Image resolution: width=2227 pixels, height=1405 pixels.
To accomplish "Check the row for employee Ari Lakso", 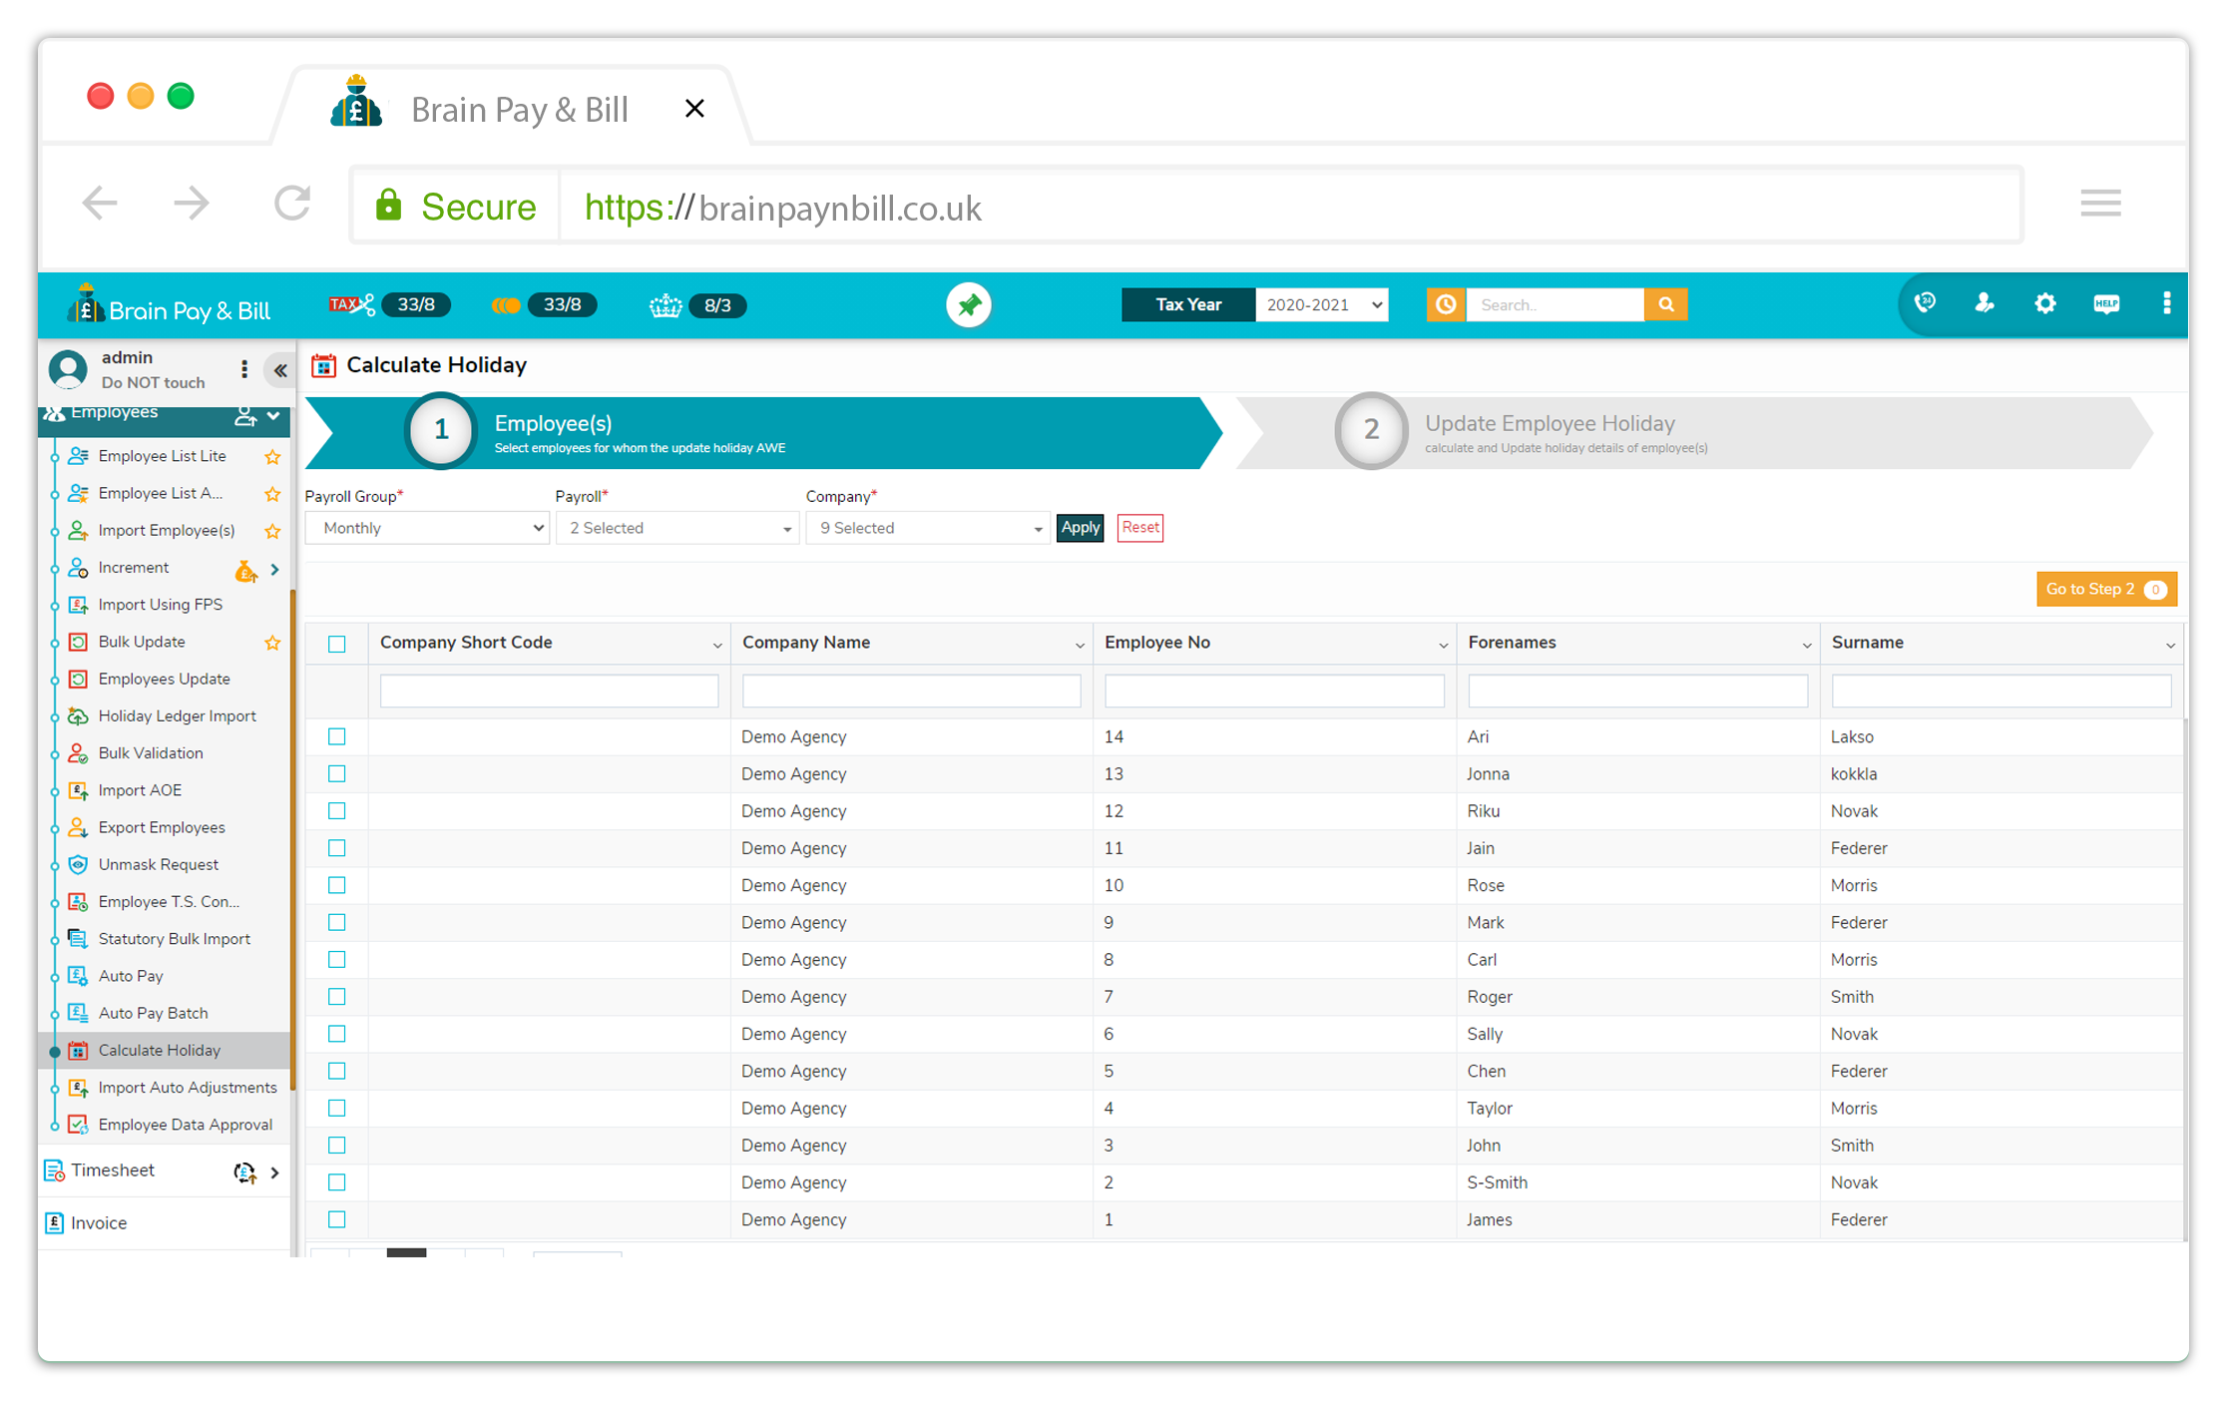I will (337, 736).
